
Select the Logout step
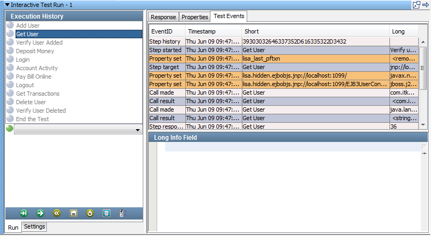[25, 85]
